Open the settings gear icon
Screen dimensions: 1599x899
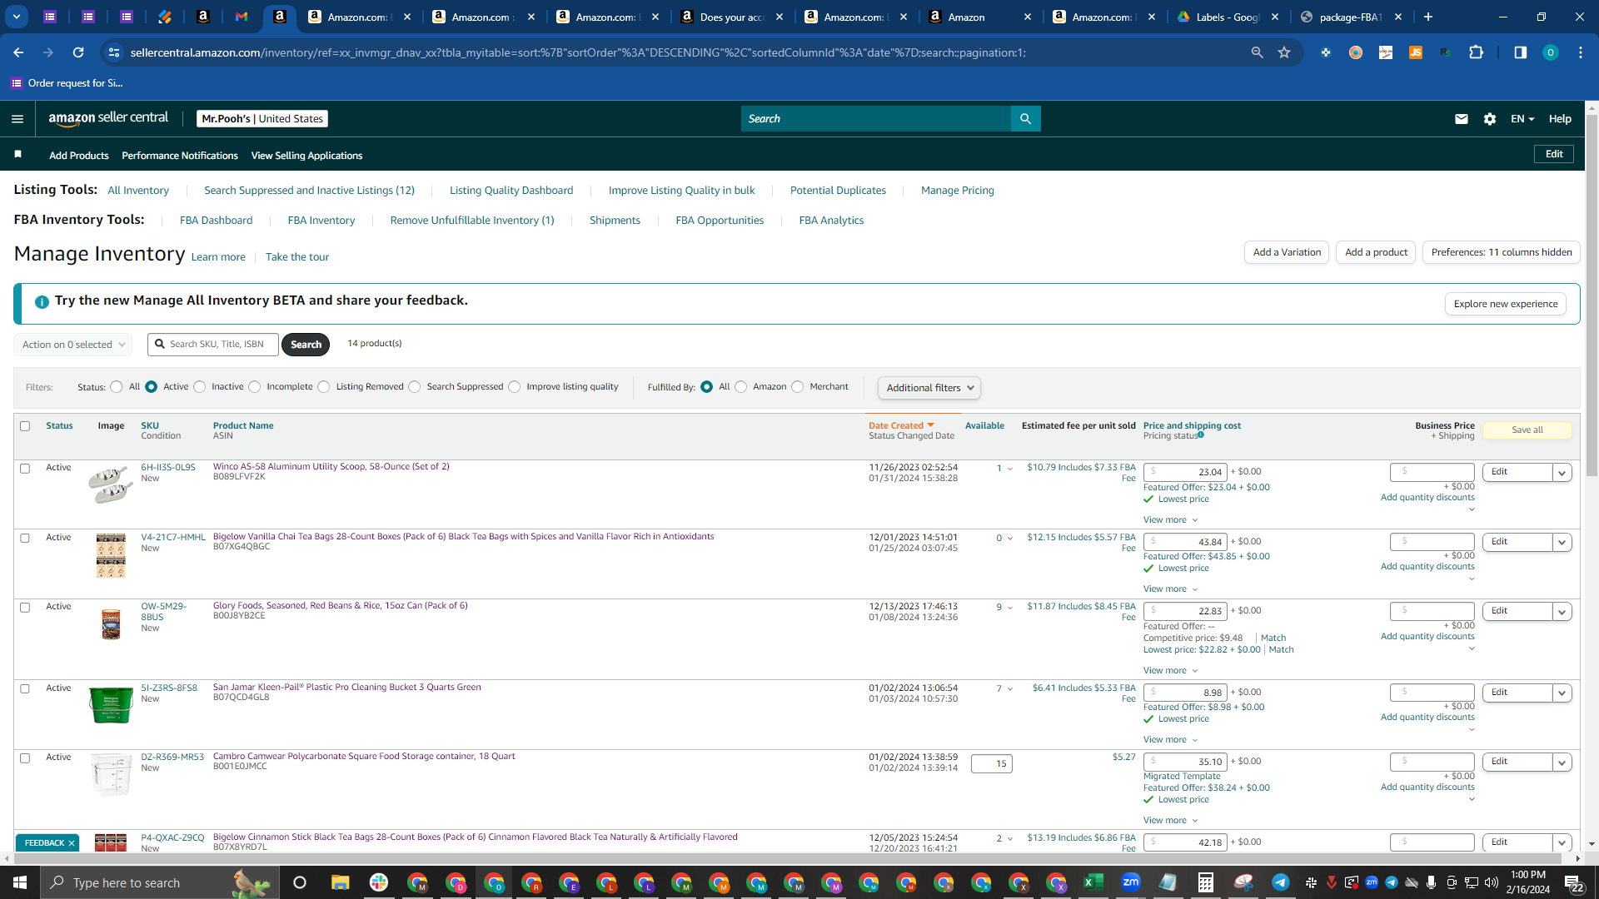[1490, 119]
